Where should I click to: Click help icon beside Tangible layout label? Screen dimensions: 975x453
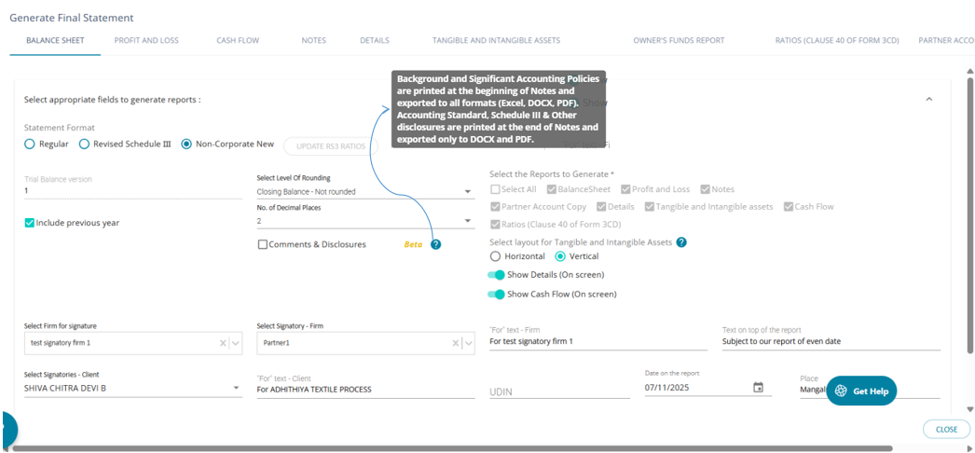(x=681, y=242)
